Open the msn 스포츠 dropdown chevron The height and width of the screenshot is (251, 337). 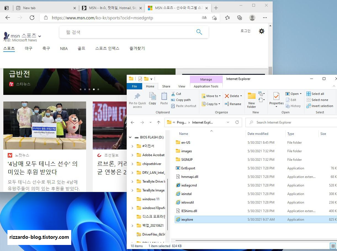[x=40, y=36]
